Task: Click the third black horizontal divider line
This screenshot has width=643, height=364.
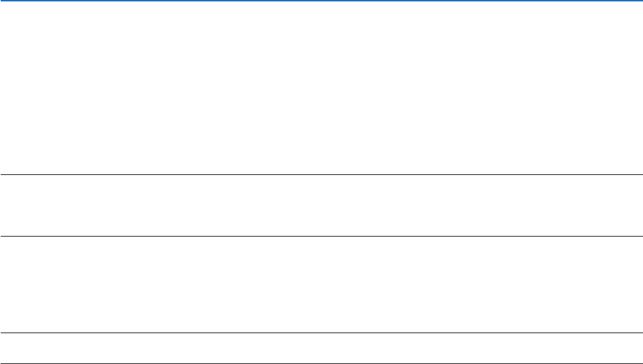Action: tap(321, 332)
